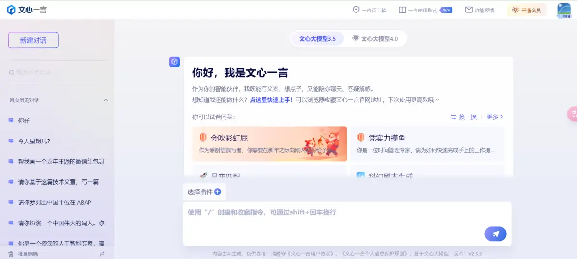This screenshot has height=259, width=577.
Task: Open the 《文心一言用户协议》 link
Action: pyautogui.click(x=311, y=254)
